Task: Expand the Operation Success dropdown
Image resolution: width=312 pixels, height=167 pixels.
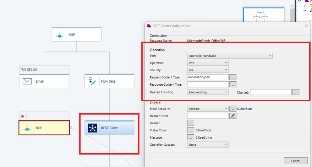Action: click(x=207, y=145)
